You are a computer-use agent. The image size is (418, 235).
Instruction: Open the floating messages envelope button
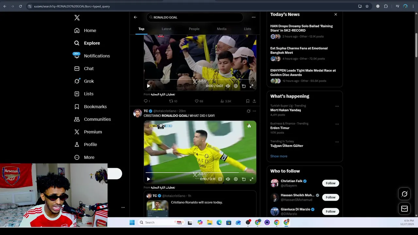[x=404, y=209]
